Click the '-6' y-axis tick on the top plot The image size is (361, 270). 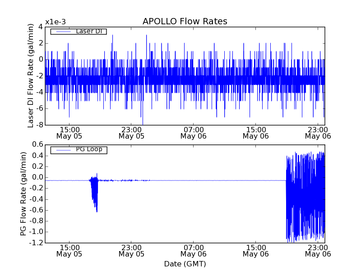pos(39,108)
